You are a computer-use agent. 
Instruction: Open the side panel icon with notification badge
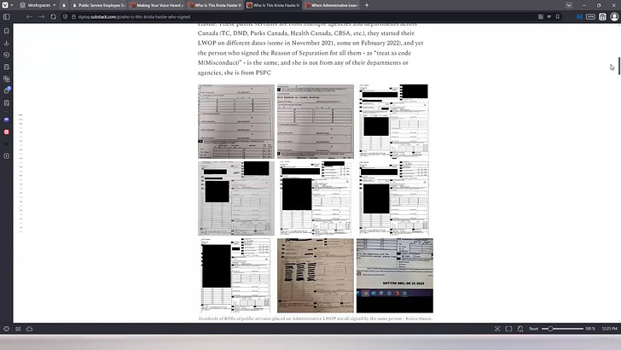tap(6, 90)
